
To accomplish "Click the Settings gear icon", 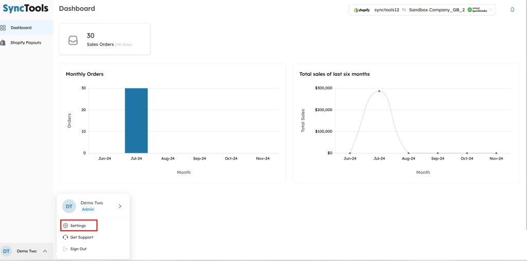I will click(65, 225).
